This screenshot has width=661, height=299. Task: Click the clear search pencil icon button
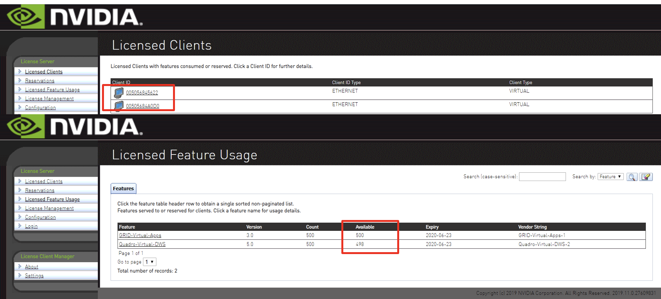(x=646, y=177)
